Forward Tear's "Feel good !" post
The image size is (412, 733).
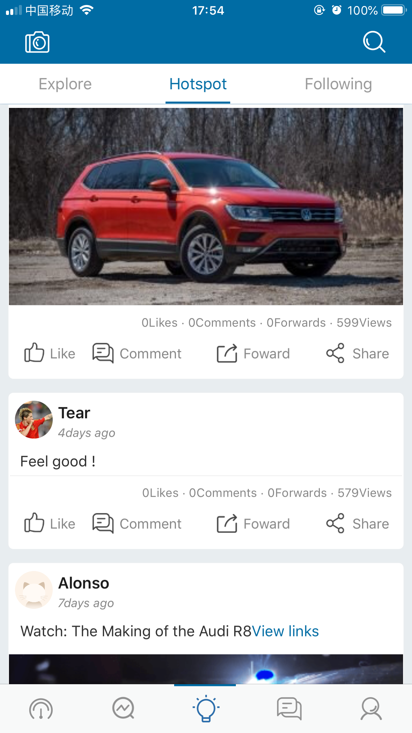(x=253, y=524)
